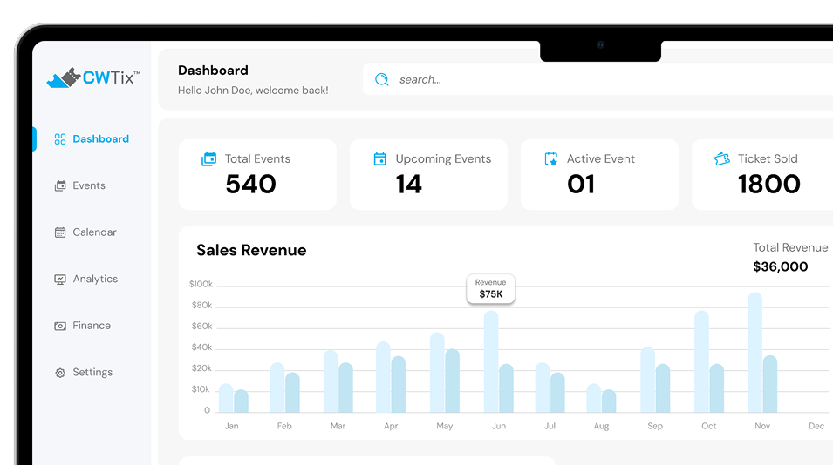
Task: Click the search magnifier icon
Action: click(x=381, y=79)
